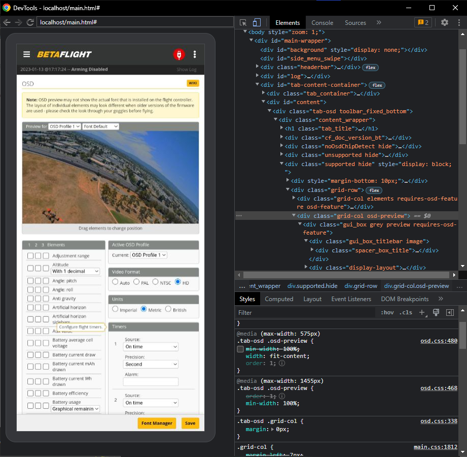The height and width of the screenshot is (457, 467).
Task: Open Timer 1 Precision Second dropdown
Action: point(151,364)
